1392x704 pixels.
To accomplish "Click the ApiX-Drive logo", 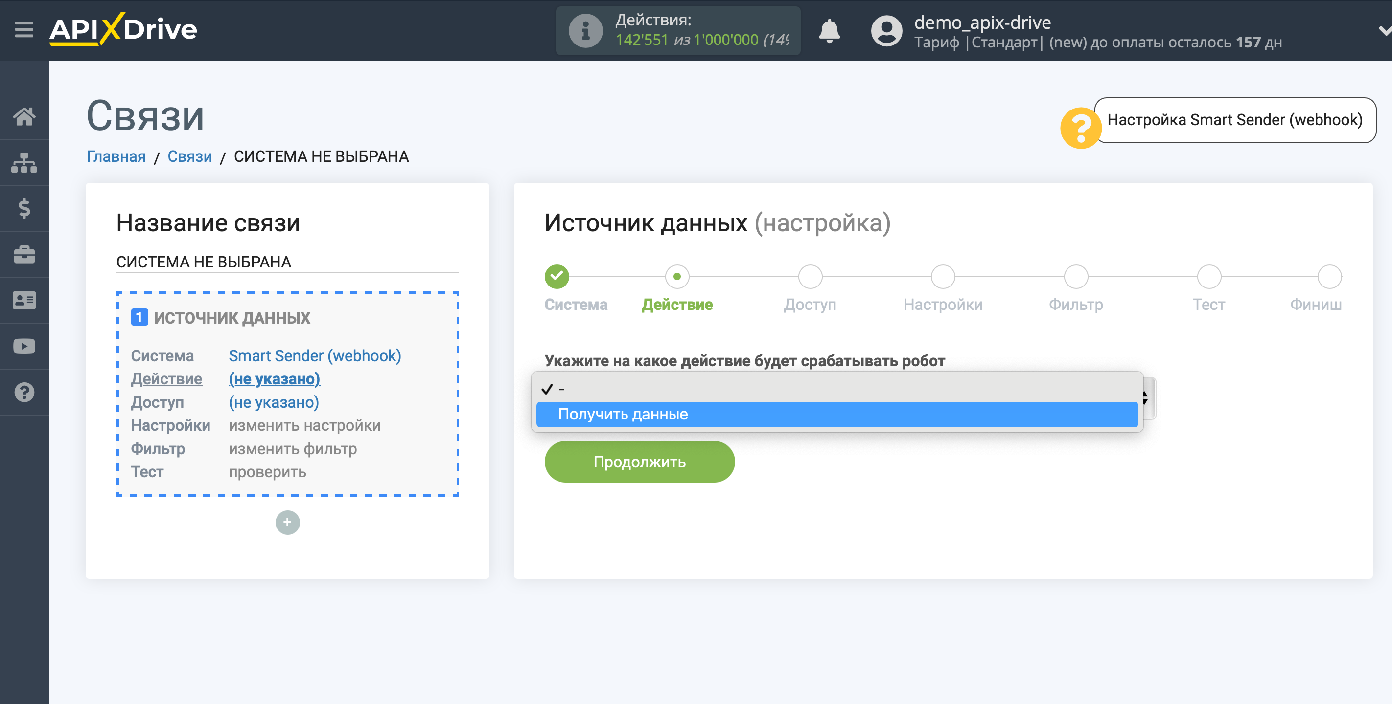I will [123, 29].
